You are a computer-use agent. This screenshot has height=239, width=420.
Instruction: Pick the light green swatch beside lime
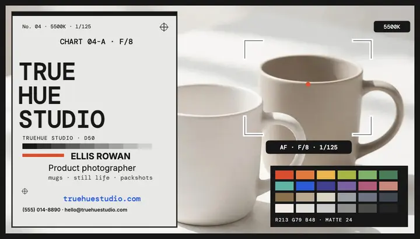coord(367,175)
